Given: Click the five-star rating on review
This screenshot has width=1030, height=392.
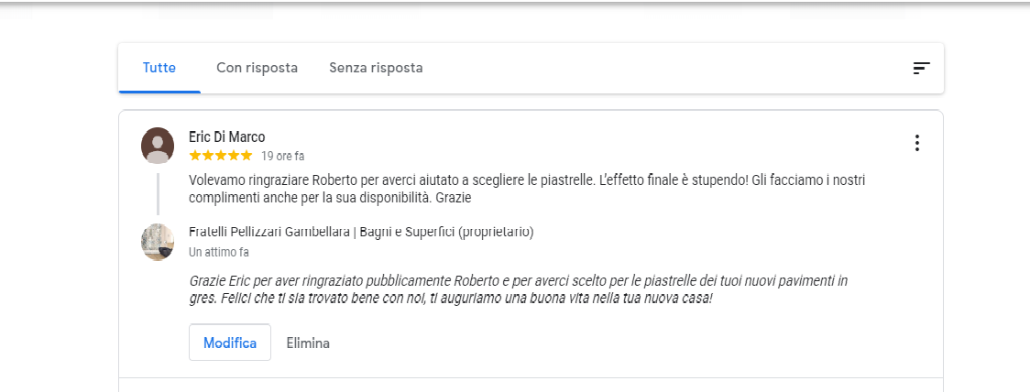Looking at the screenshot, I should pyautogui.click(x=221, y=157).
